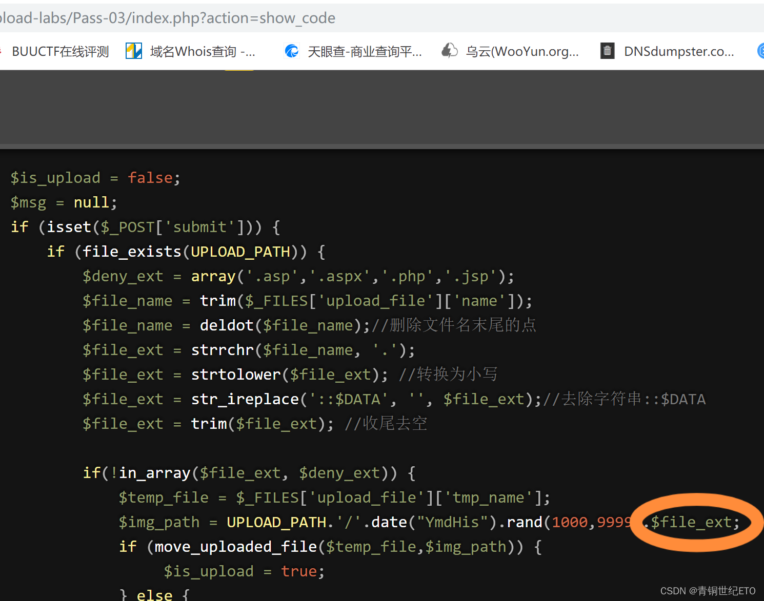Click the 天眼查 bookmark favicon
Screen dimensions: 764x601
tap(292, 51)
